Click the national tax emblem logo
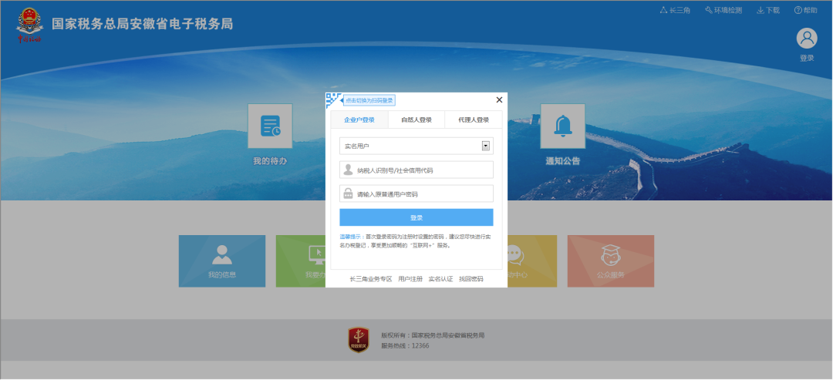The width and height of the screenshot is (833, 380). (x=29, y=25)
